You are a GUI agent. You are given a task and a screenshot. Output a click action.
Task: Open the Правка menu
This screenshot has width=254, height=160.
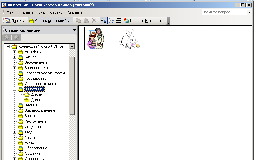tap(27, 12)
